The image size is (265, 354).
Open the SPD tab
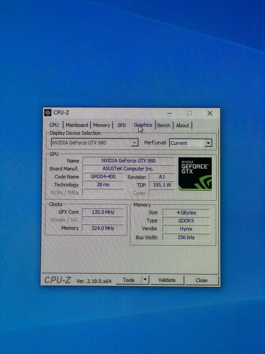click(121, 125)
